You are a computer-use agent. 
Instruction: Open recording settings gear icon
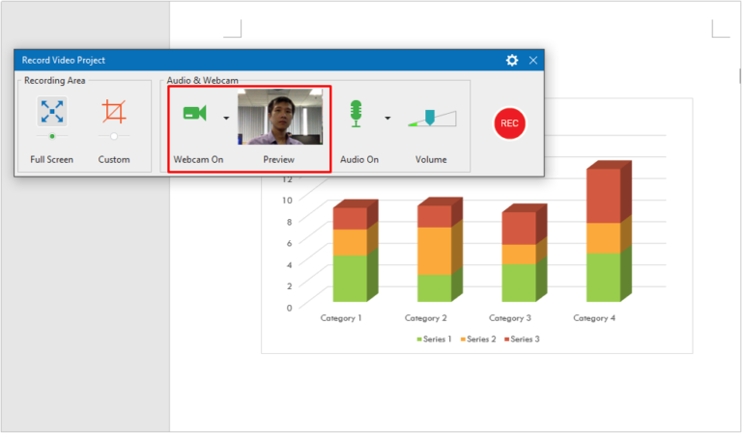[x=512, y=61]
